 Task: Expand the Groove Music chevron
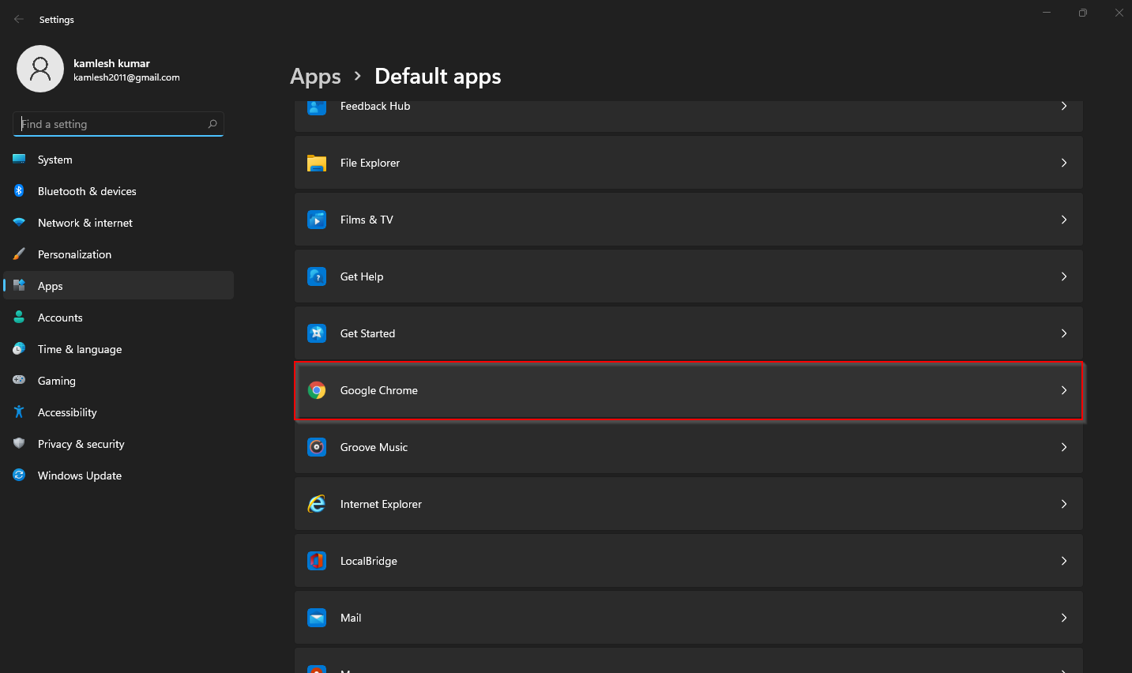click(x=1064, y=447)
